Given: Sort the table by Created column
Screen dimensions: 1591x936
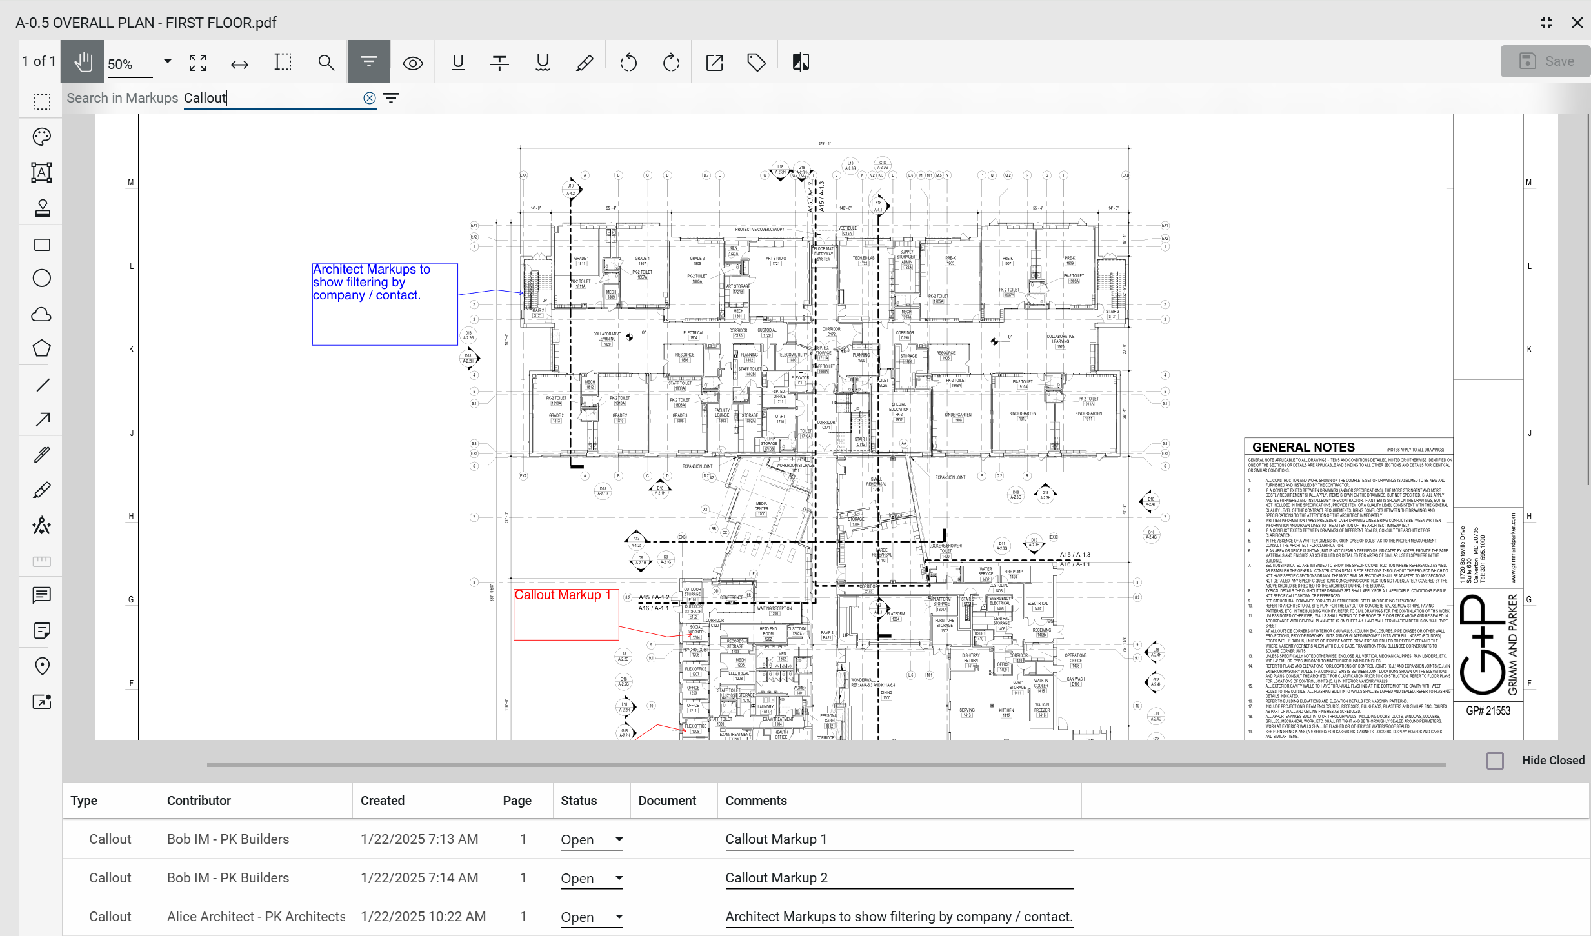Looking at the screenshot, I should point(382,801).
